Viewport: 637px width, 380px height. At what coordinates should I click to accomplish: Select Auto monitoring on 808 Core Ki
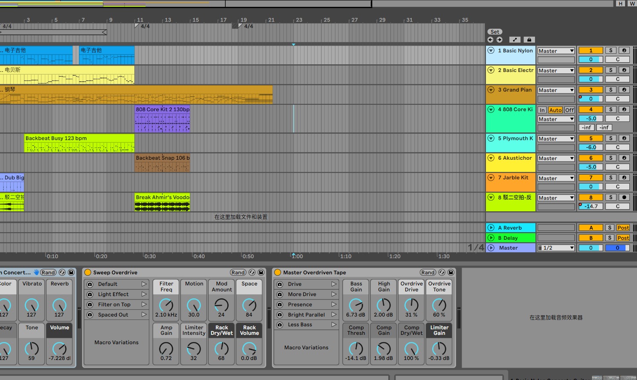coord(556,110)
